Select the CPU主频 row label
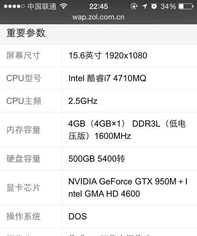197x236 pixels. click(24, 101)
